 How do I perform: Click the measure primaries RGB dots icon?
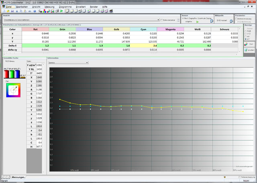[45, 11]
